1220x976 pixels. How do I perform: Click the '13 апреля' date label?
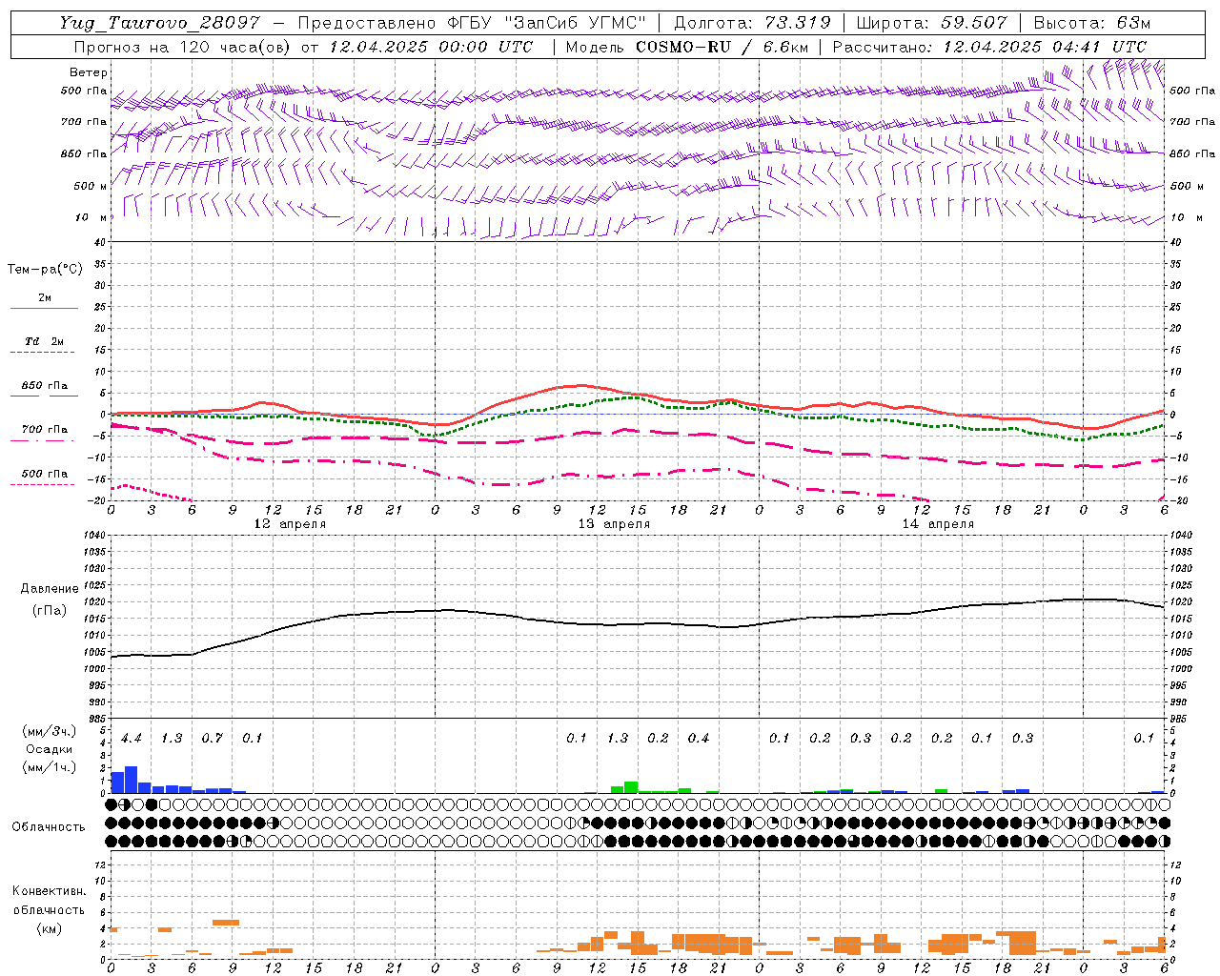click(614, 524)
